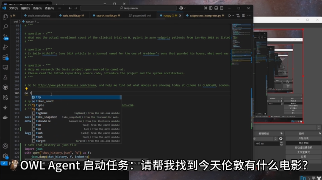Close the run.py tab
322x180 pixels.
coord(180,16)
